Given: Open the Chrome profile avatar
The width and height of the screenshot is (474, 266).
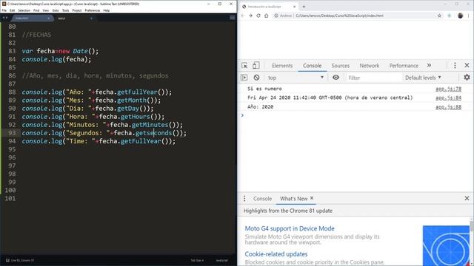Looking at the screenshot, I should tap(460, 16).
